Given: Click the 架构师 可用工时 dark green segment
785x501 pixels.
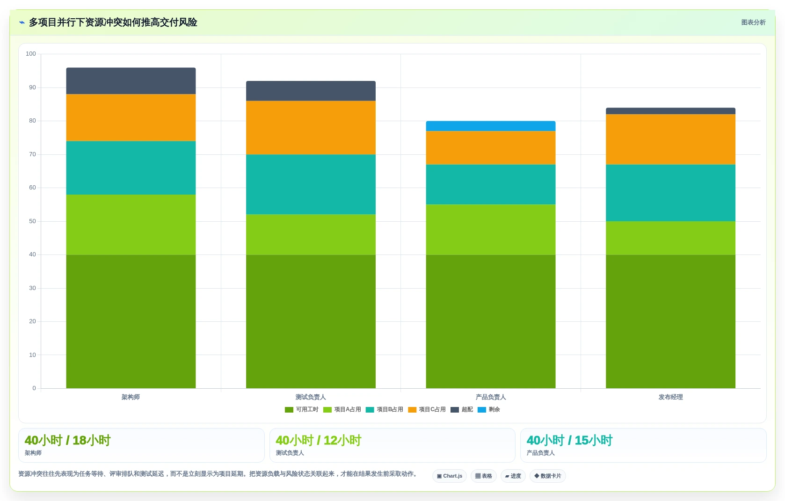Looking at the screenshot, I should coord(131,321).
